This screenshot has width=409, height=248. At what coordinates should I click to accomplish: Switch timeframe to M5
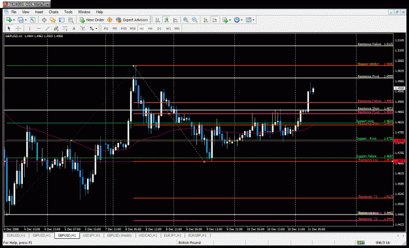(x=115, y=28)
